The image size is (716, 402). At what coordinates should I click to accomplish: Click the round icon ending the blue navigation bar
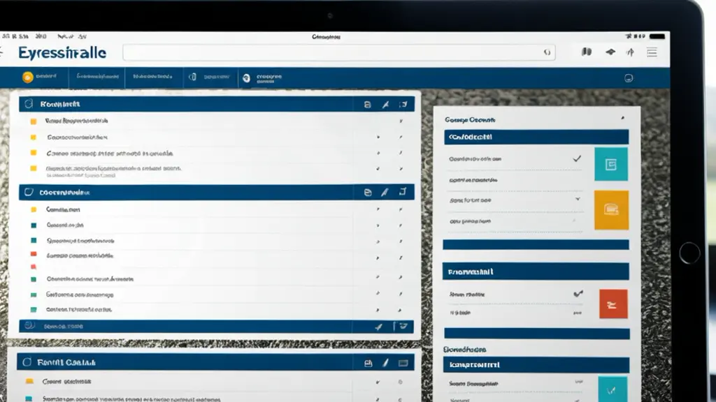(x=629, y=78)
